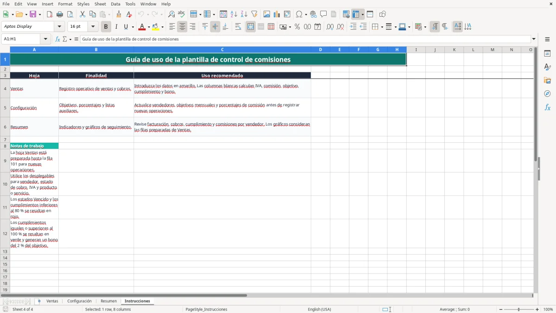Click the 100% zoom level

[548, 309]
